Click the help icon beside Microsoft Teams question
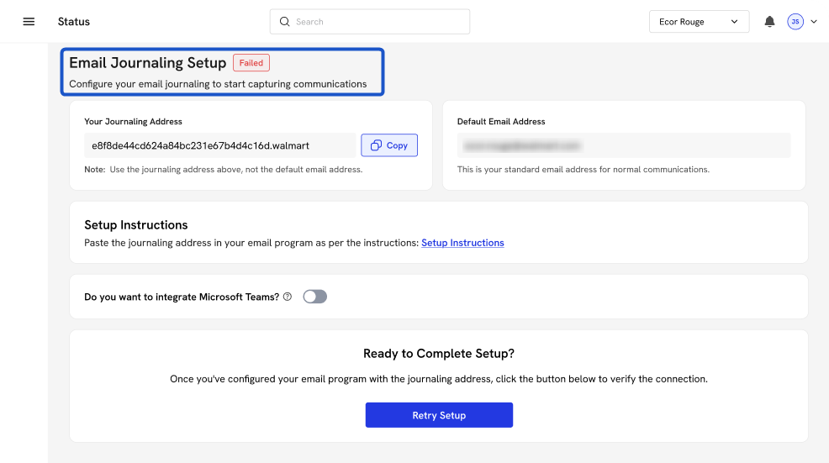This screenshot has height=463, width=829. point(288,297)
